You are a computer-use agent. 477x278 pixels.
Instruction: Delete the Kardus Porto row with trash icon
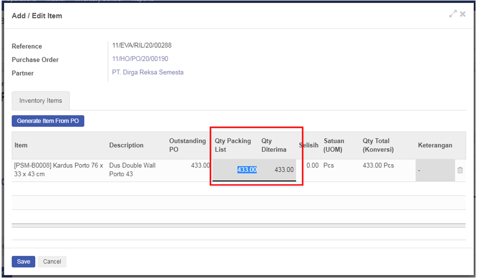(460, 170)
